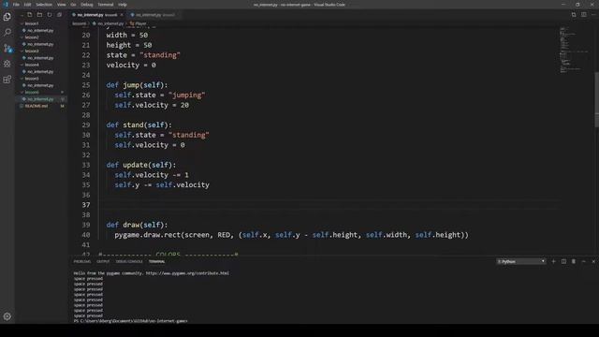Click the terminal PS prompt line
The width and height of the screenshot is (599, 337).
coord(131,321)
